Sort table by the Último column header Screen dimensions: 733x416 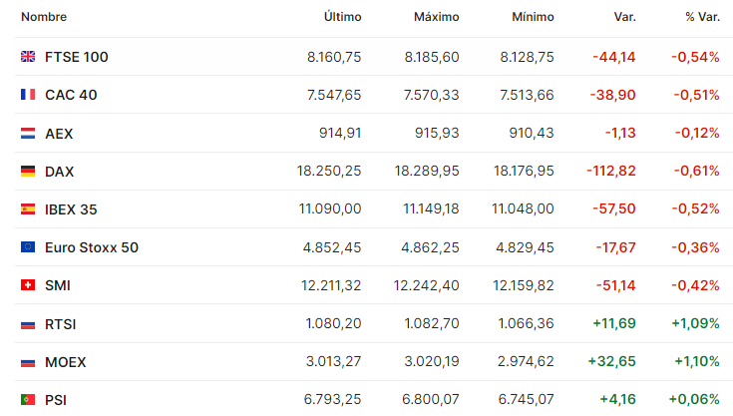pos(343,17)
